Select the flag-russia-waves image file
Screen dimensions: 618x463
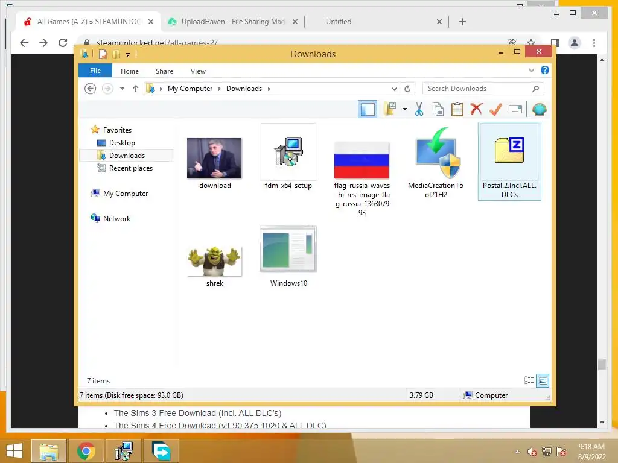tap(362, 178)
